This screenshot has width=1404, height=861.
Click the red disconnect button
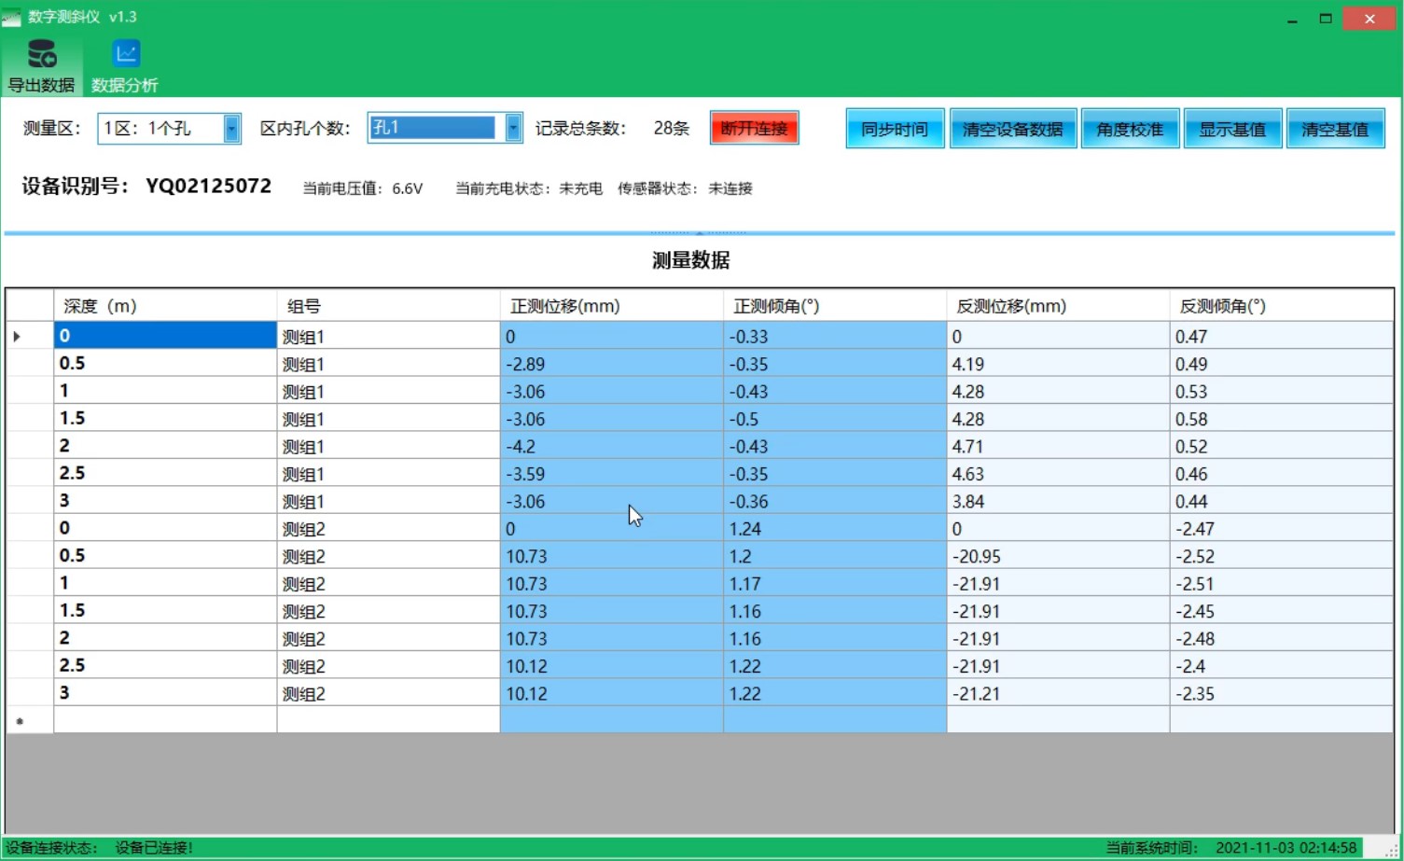[754, 129]
